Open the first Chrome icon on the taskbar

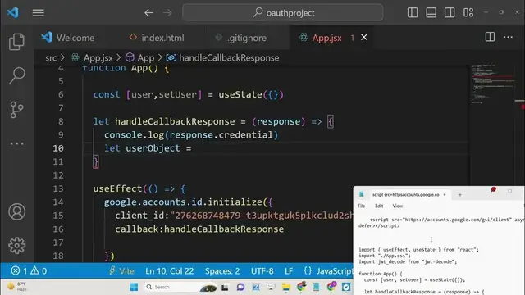pos(301,287)
